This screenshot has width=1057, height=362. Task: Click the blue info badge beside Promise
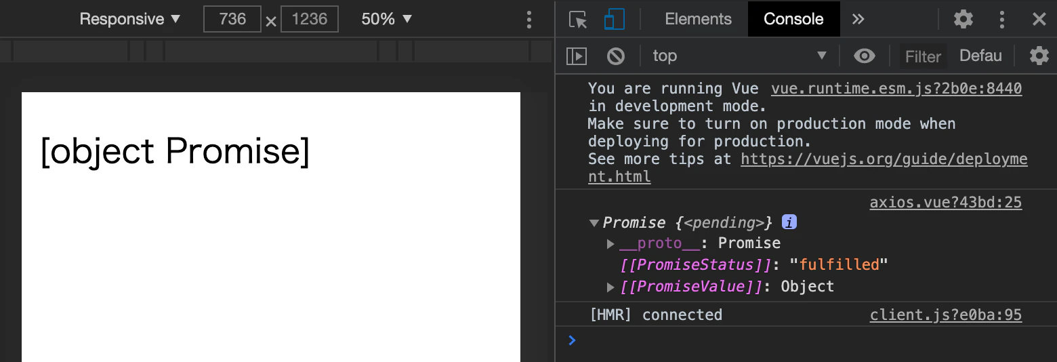coord(789,222)
